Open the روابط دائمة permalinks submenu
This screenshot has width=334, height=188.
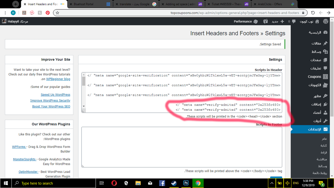pyautogui.click(x=320, y=173)
